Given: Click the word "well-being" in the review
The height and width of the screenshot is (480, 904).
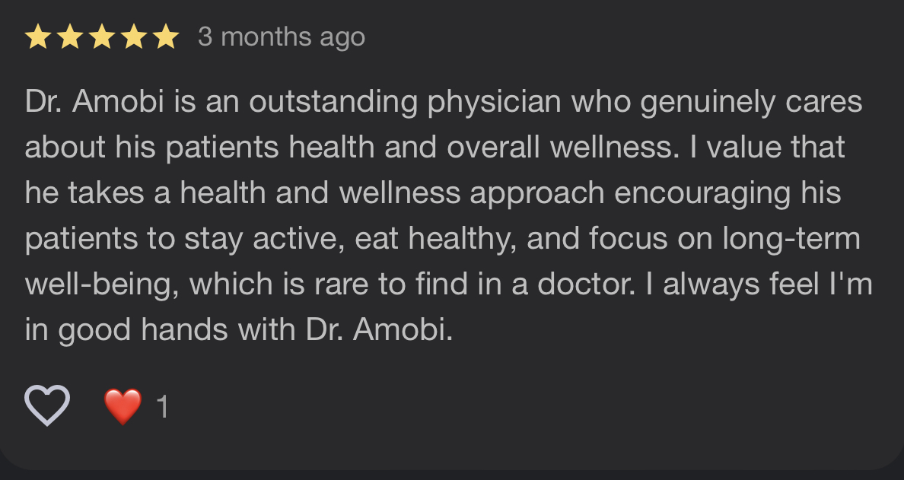Looking at the screenshot, I should tap(101, 285).
